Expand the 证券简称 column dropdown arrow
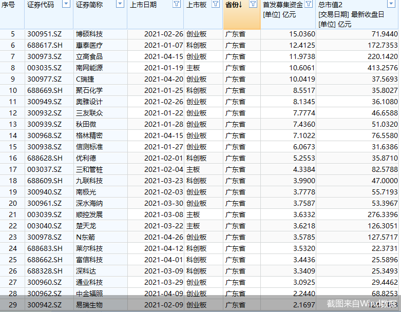 click(120, 4)
